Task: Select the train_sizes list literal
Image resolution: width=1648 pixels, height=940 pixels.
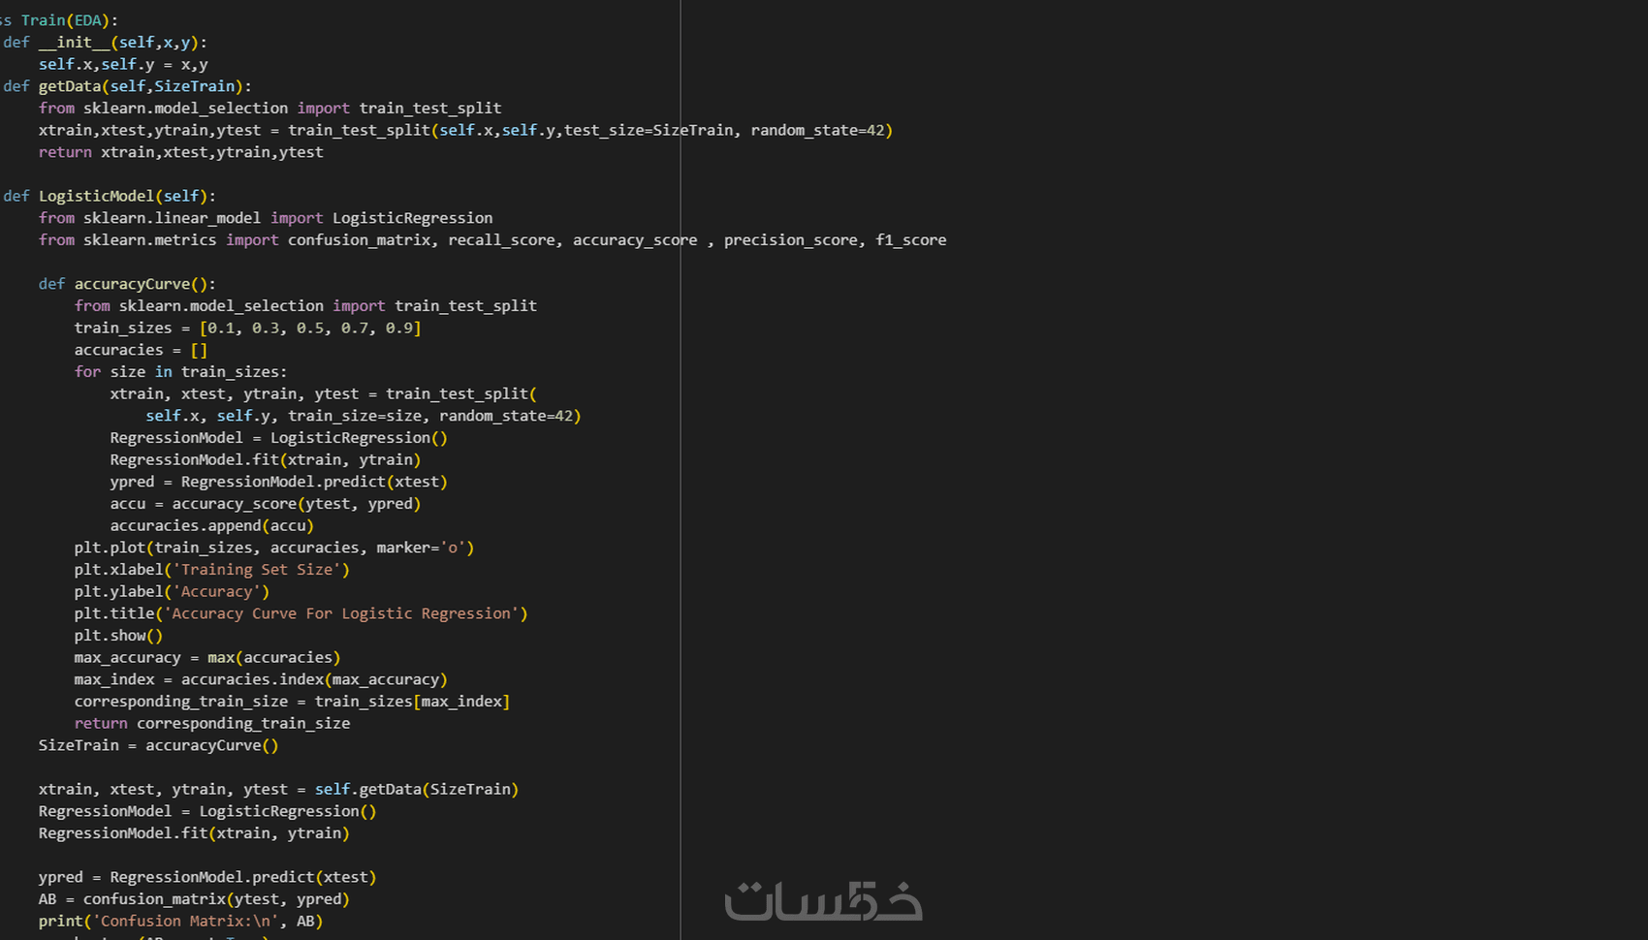Action: pos(310,328)
